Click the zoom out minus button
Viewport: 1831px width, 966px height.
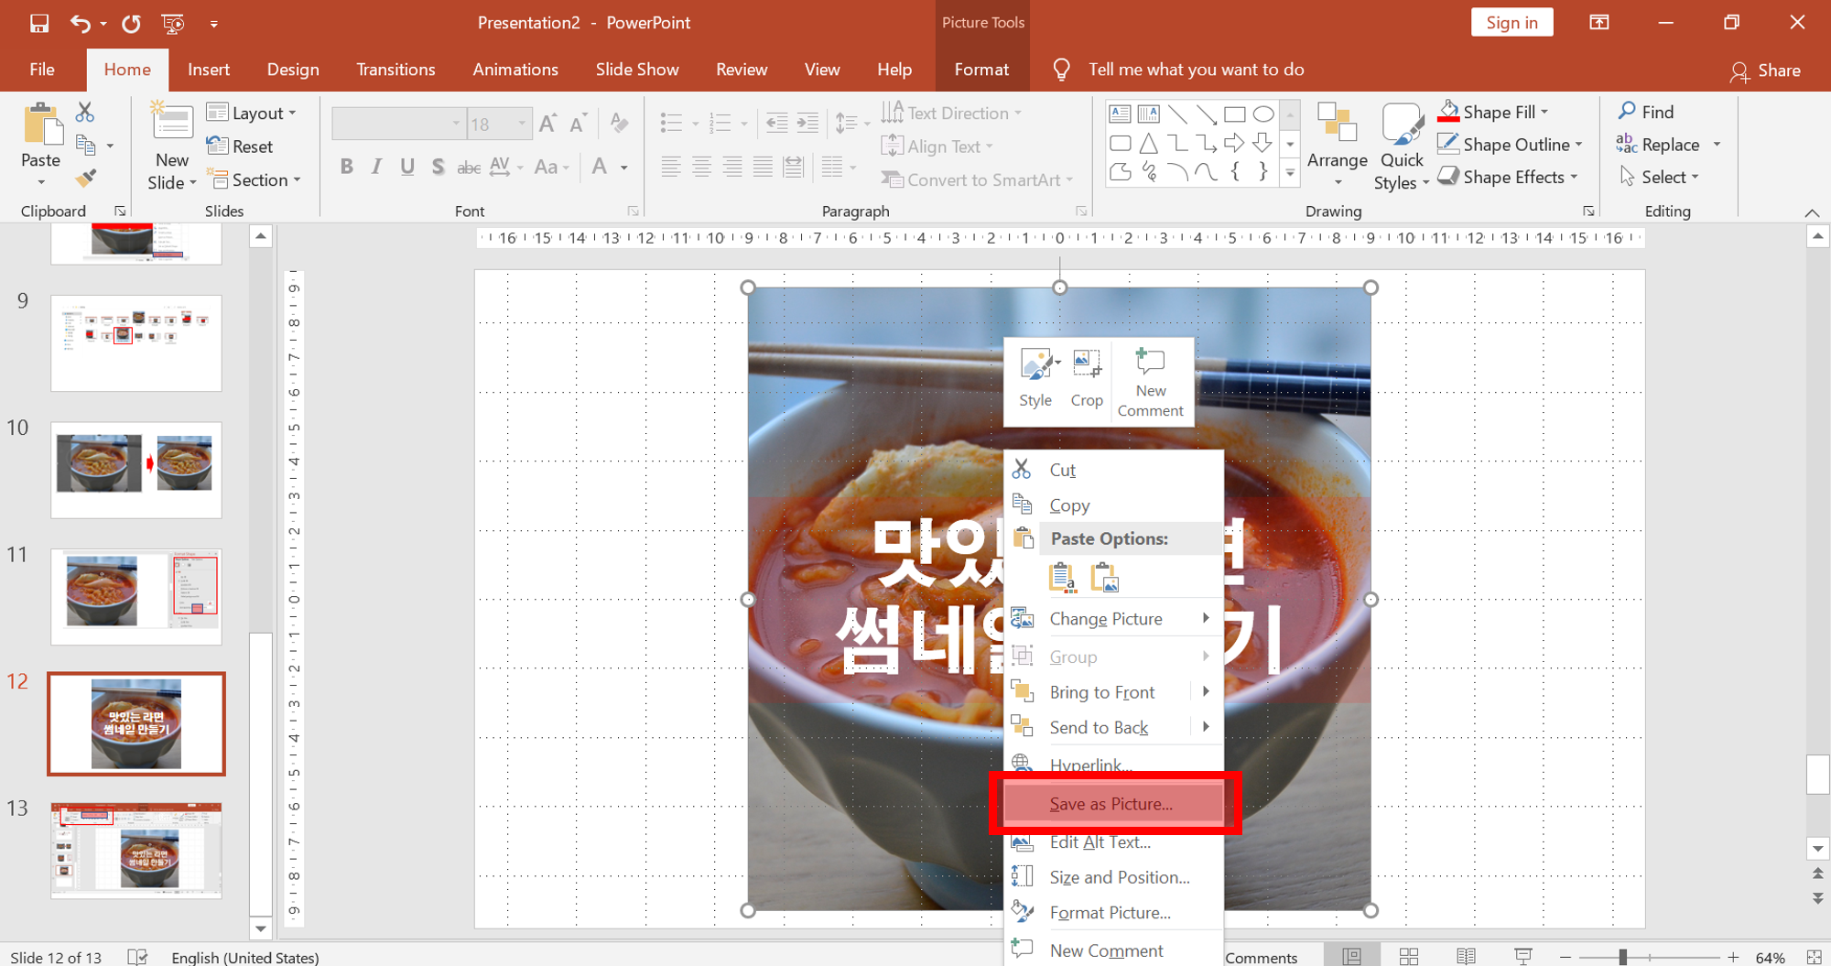pos(1566,957)
